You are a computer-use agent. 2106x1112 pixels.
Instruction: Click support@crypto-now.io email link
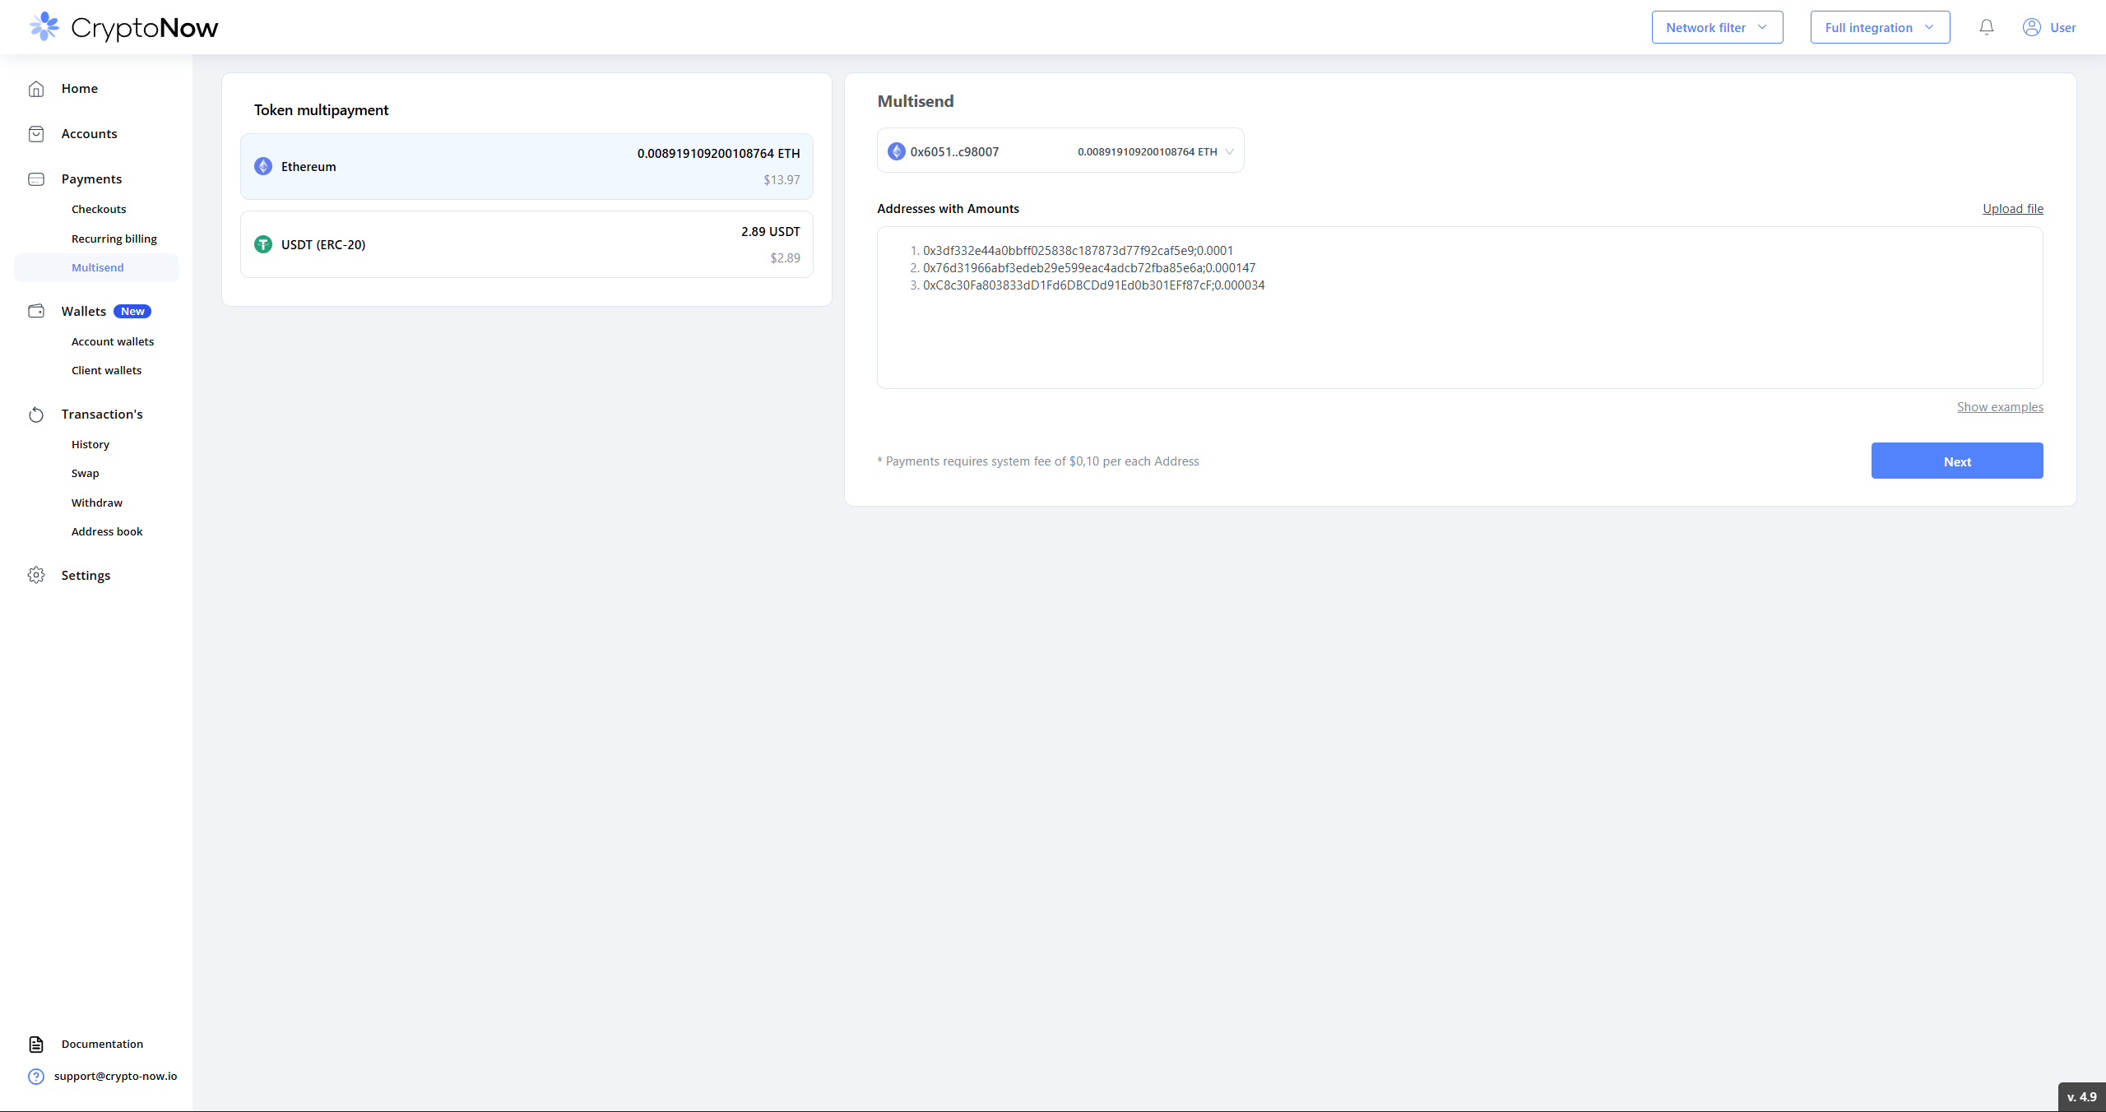click(x=116, y=1076)
